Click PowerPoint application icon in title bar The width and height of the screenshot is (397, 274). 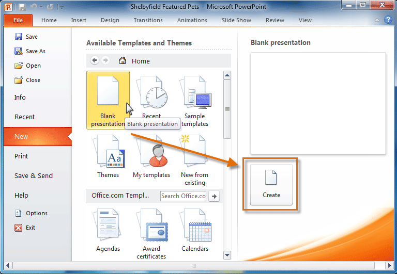coord(8,7)
